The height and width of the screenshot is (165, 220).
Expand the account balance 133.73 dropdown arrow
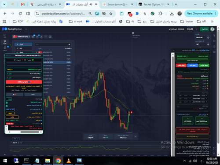197,29
